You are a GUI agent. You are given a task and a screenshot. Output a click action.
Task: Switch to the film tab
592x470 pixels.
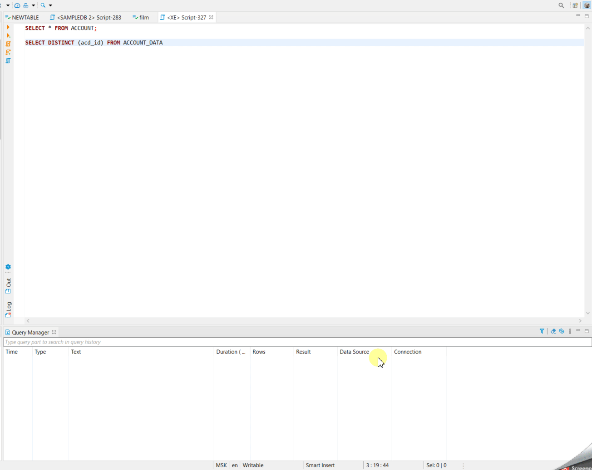(142, 17)
